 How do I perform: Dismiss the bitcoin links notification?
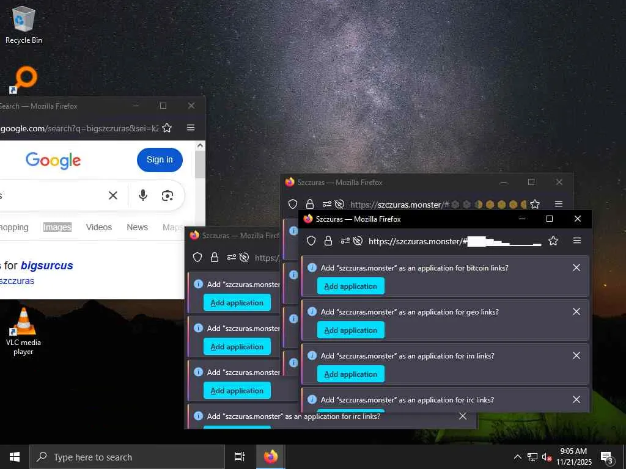coord(576,267)
